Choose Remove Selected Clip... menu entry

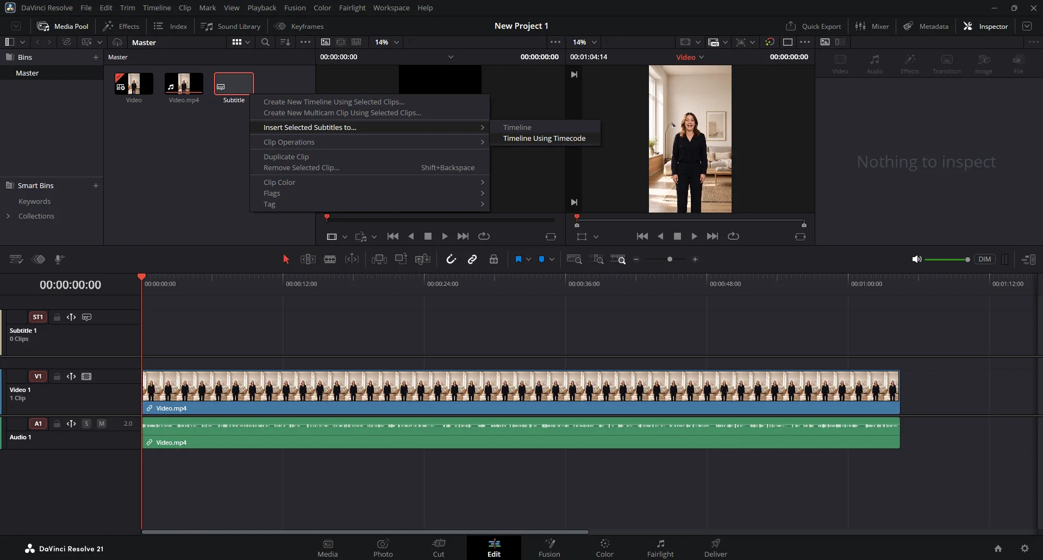pos(370,167)
